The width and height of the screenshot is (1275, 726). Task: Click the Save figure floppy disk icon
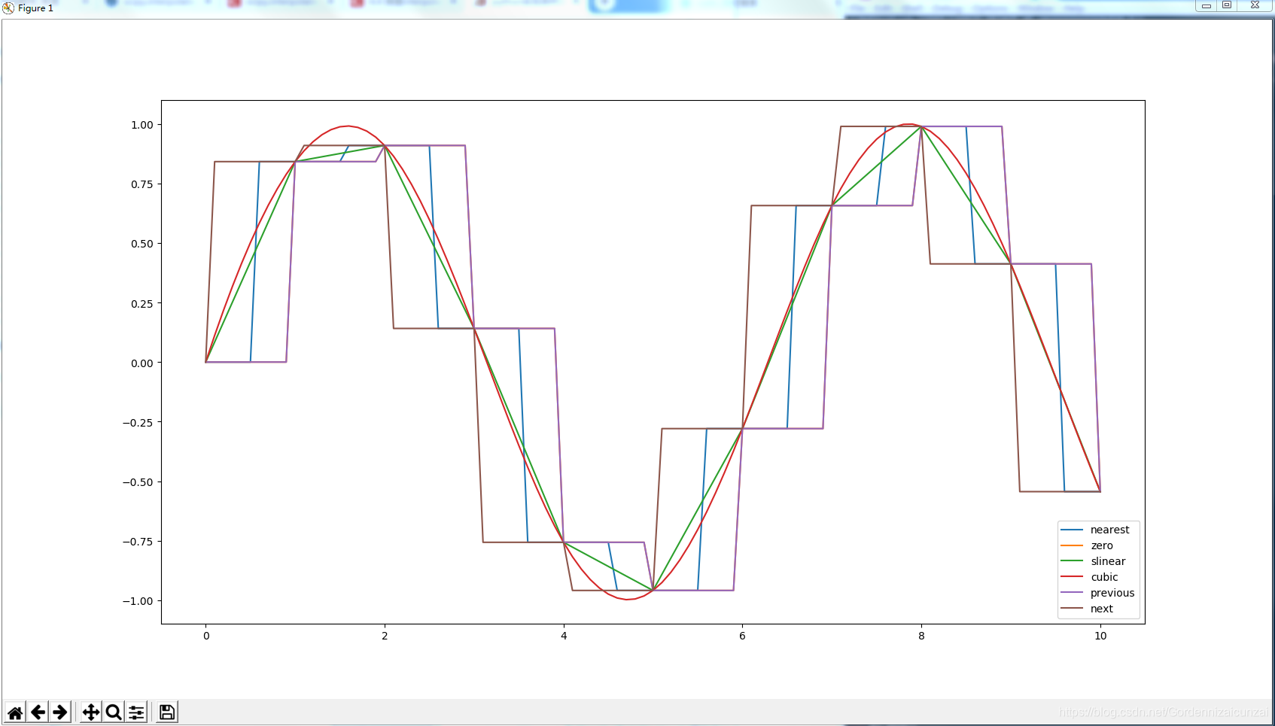coord(166,711)
